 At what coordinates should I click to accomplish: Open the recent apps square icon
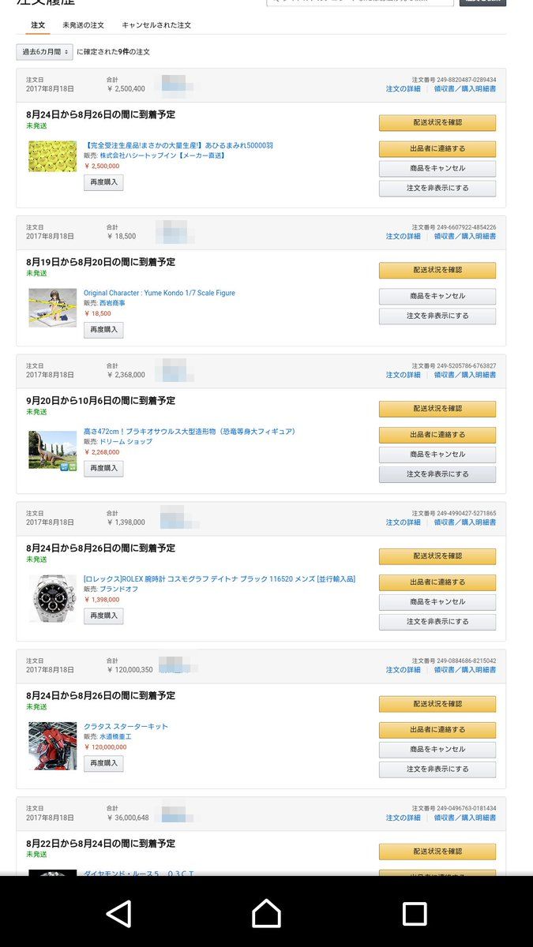(x=413, y=912)
